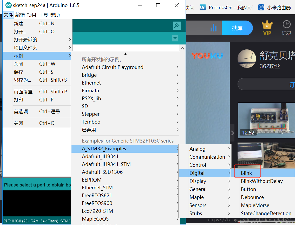295x225 pixels.
Task: Choose 打开... from the file menu
Action: (37, 31)
